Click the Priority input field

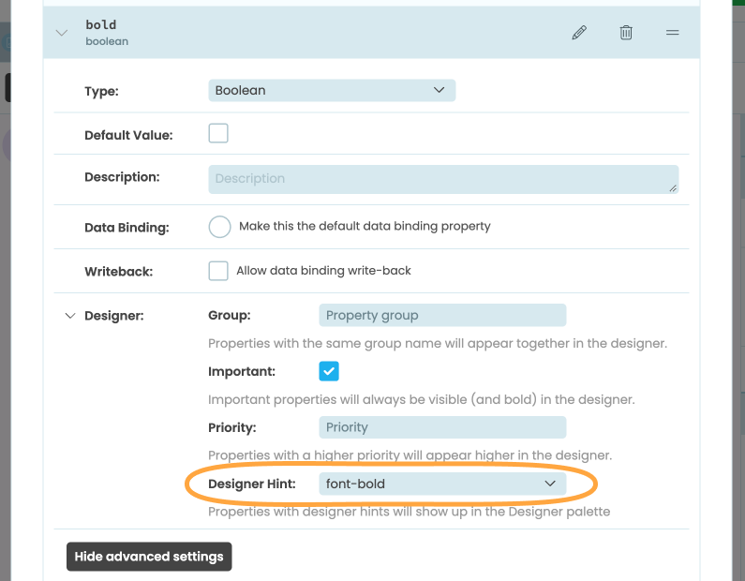click(442, 427)
